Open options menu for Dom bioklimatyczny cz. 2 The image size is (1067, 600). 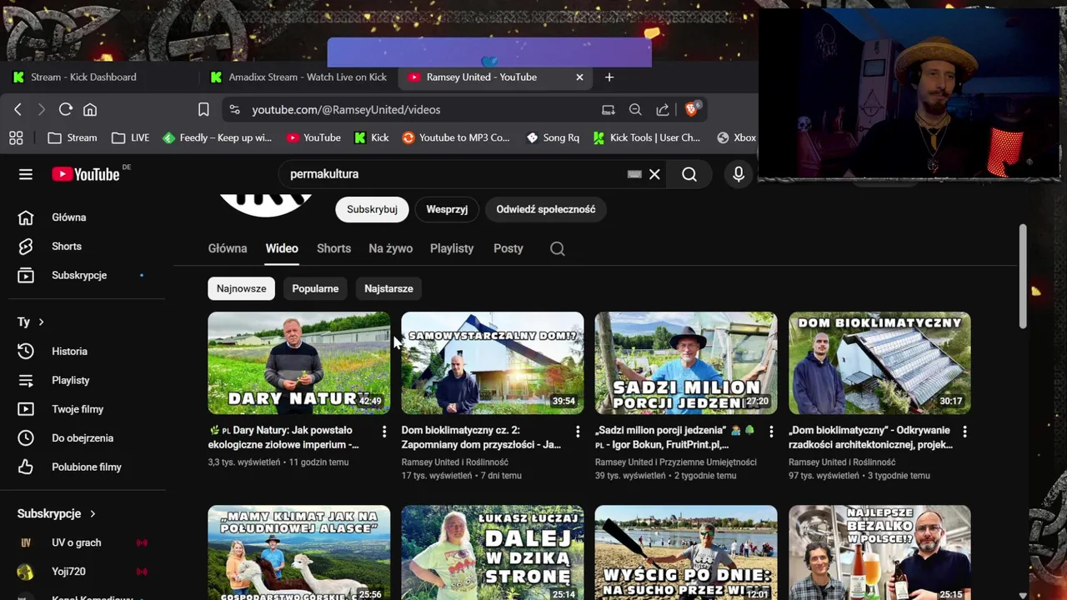[578, 431]
